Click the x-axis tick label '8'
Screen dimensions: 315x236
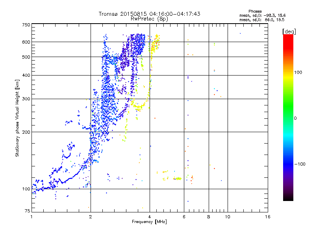209,217
